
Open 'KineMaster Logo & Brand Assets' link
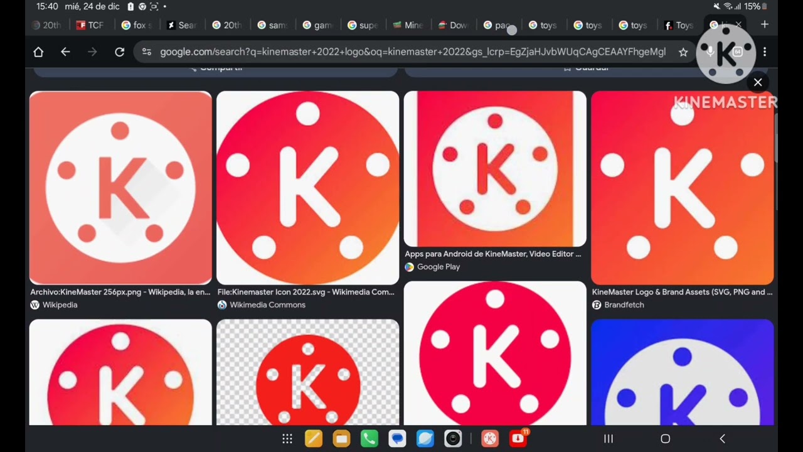pos(683,292)
